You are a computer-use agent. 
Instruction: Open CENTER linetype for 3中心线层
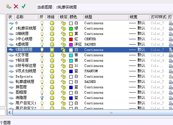click(x=90, y=39)
